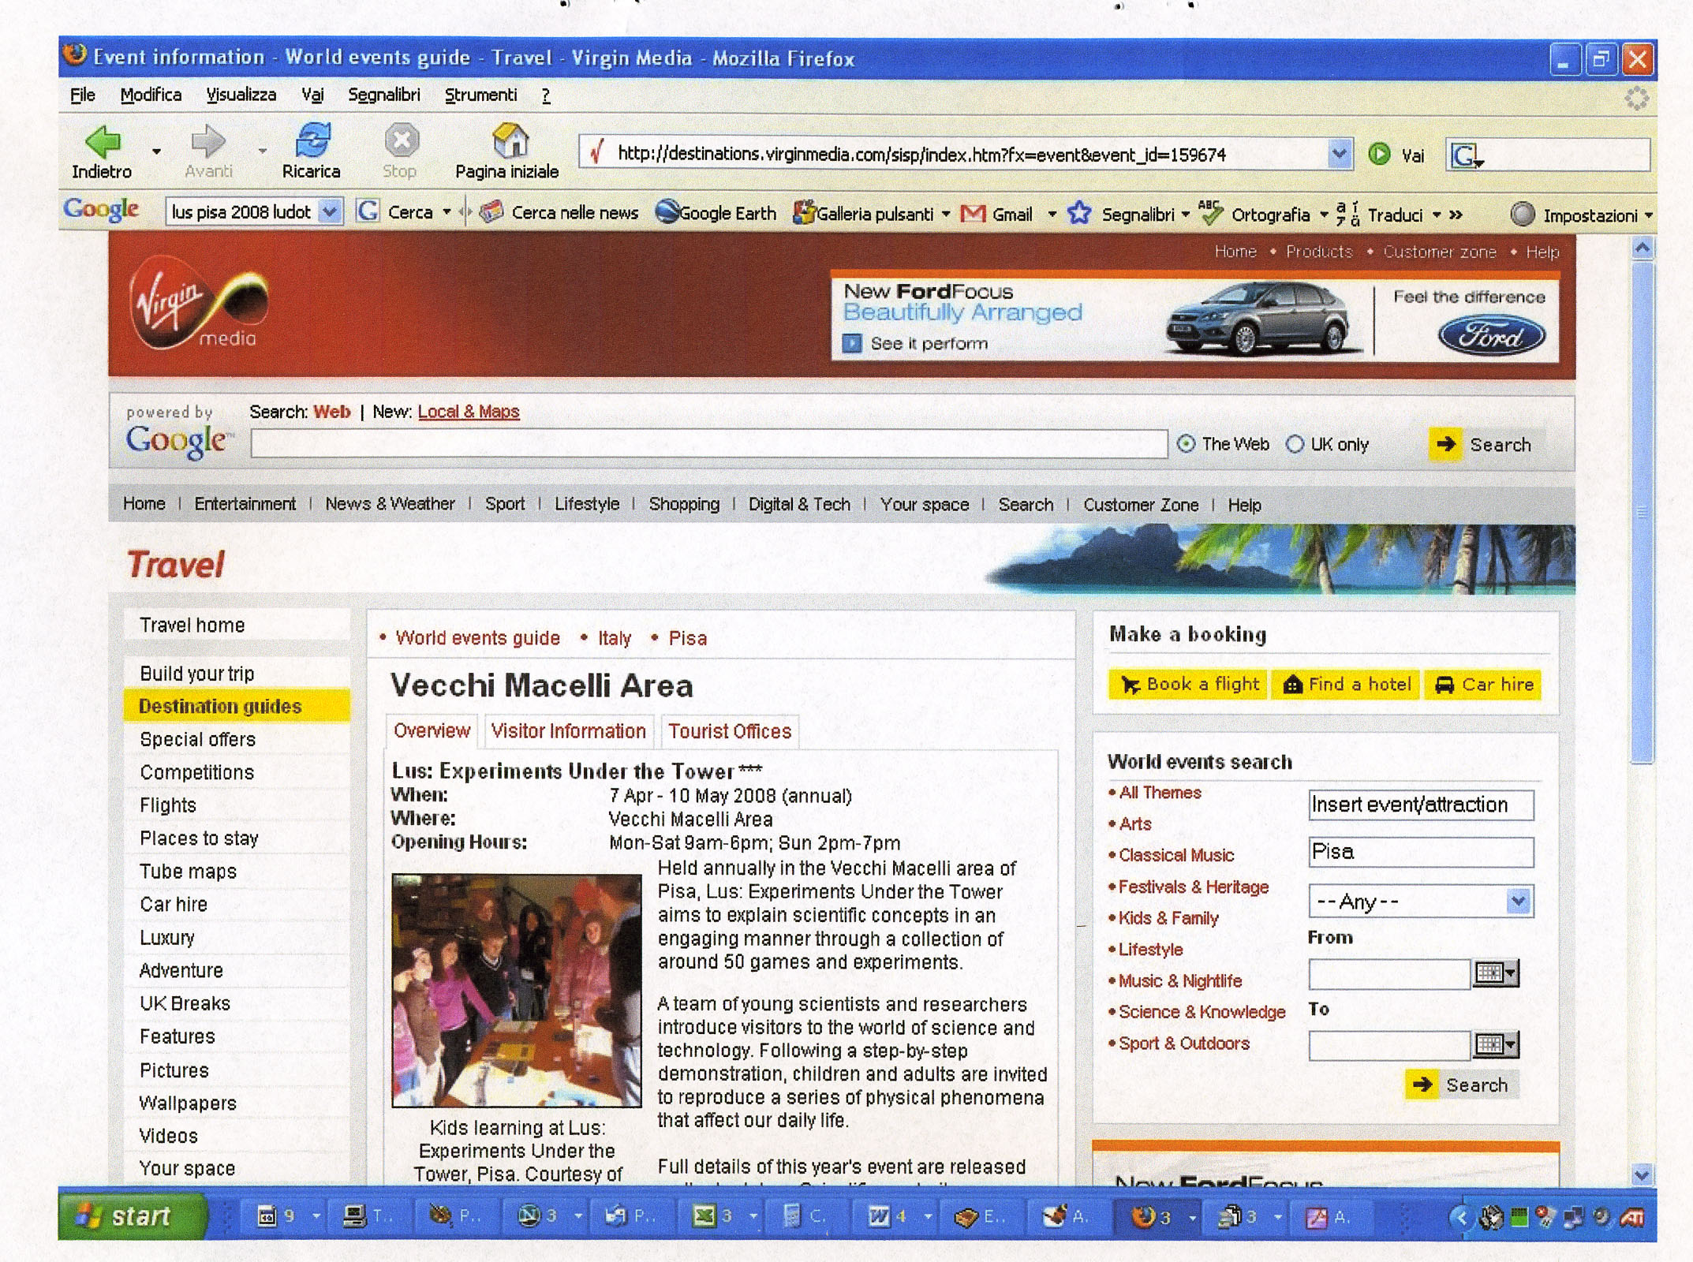The height and width of the screenshot is (1262, 1693).
Task: Reload page with the Ricarica icon
Action: point(312,140)
